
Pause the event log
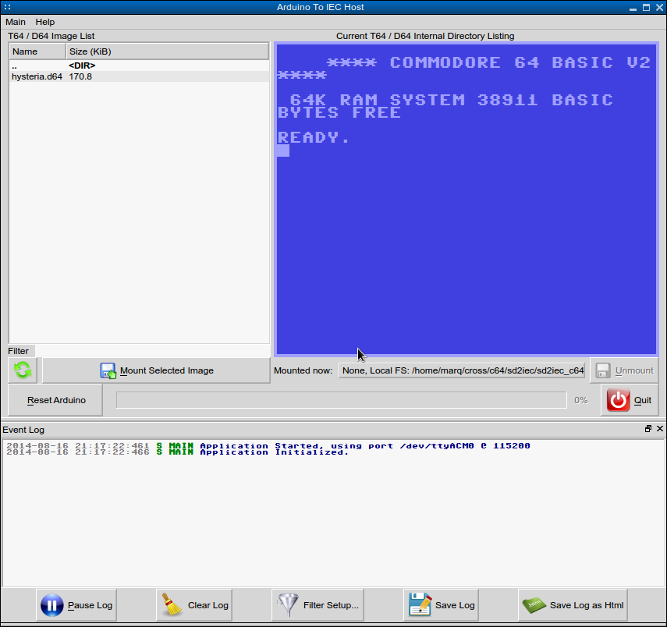pyautogui.click(x=76, y=605)
